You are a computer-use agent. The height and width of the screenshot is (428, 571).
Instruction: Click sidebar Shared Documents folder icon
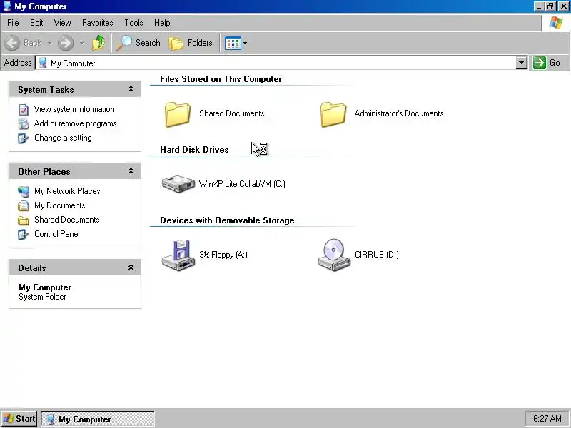24,220
